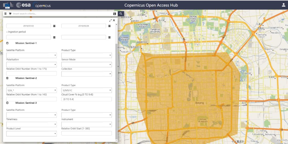Open Satellite Platform dropdown showing S2A_*
This screenshot has height=144, width=288.
pos(31,90)
